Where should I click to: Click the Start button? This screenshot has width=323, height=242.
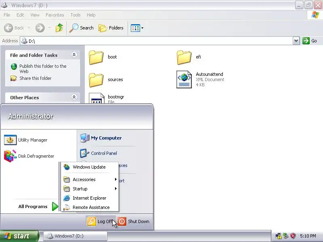point(19,236)
